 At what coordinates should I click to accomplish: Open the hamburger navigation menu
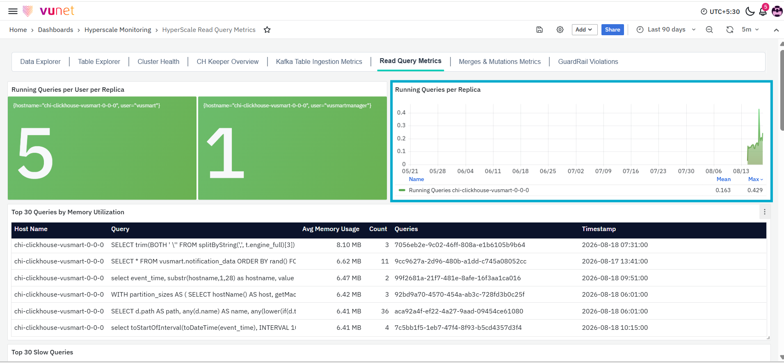click(x=13, y=11)
